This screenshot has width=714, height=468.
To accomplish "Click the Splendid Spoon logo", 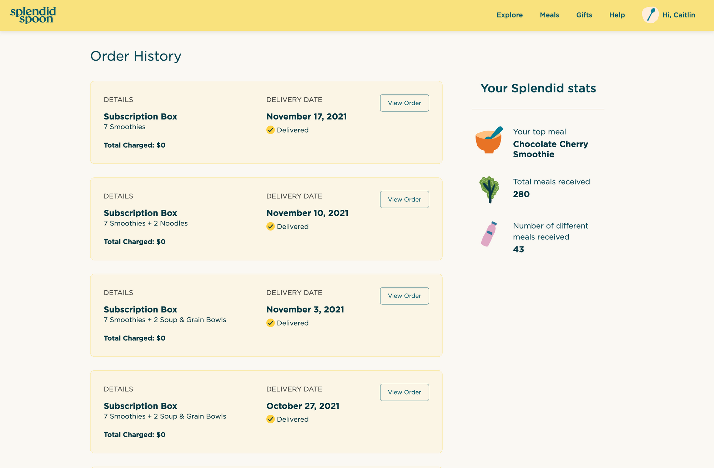I will [33, 15].
